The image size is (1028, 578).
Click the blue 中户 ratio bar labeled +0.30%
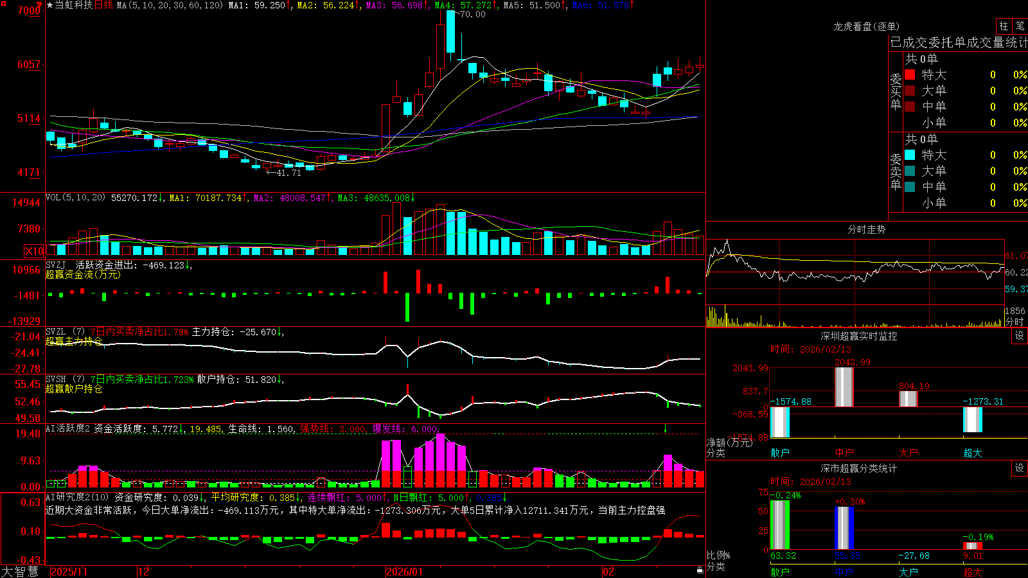coord(844,528)
